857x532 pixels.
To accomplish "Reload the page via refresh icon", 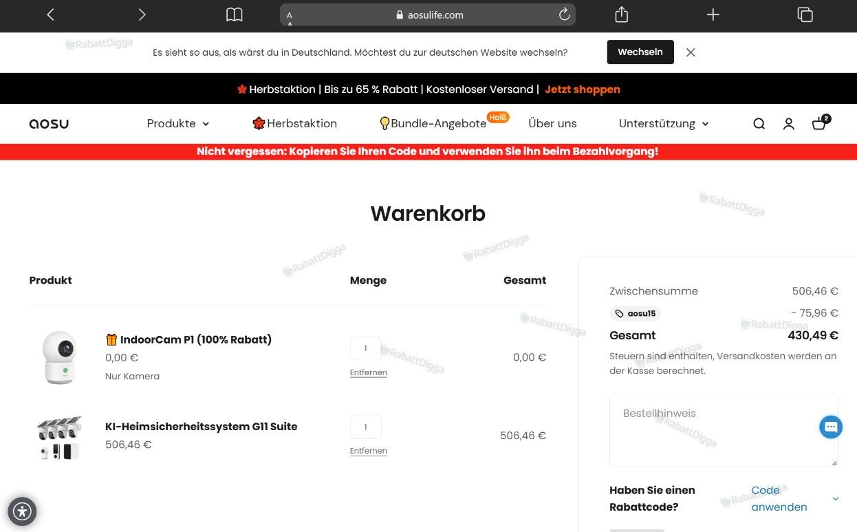I will (x=565, y=14).
